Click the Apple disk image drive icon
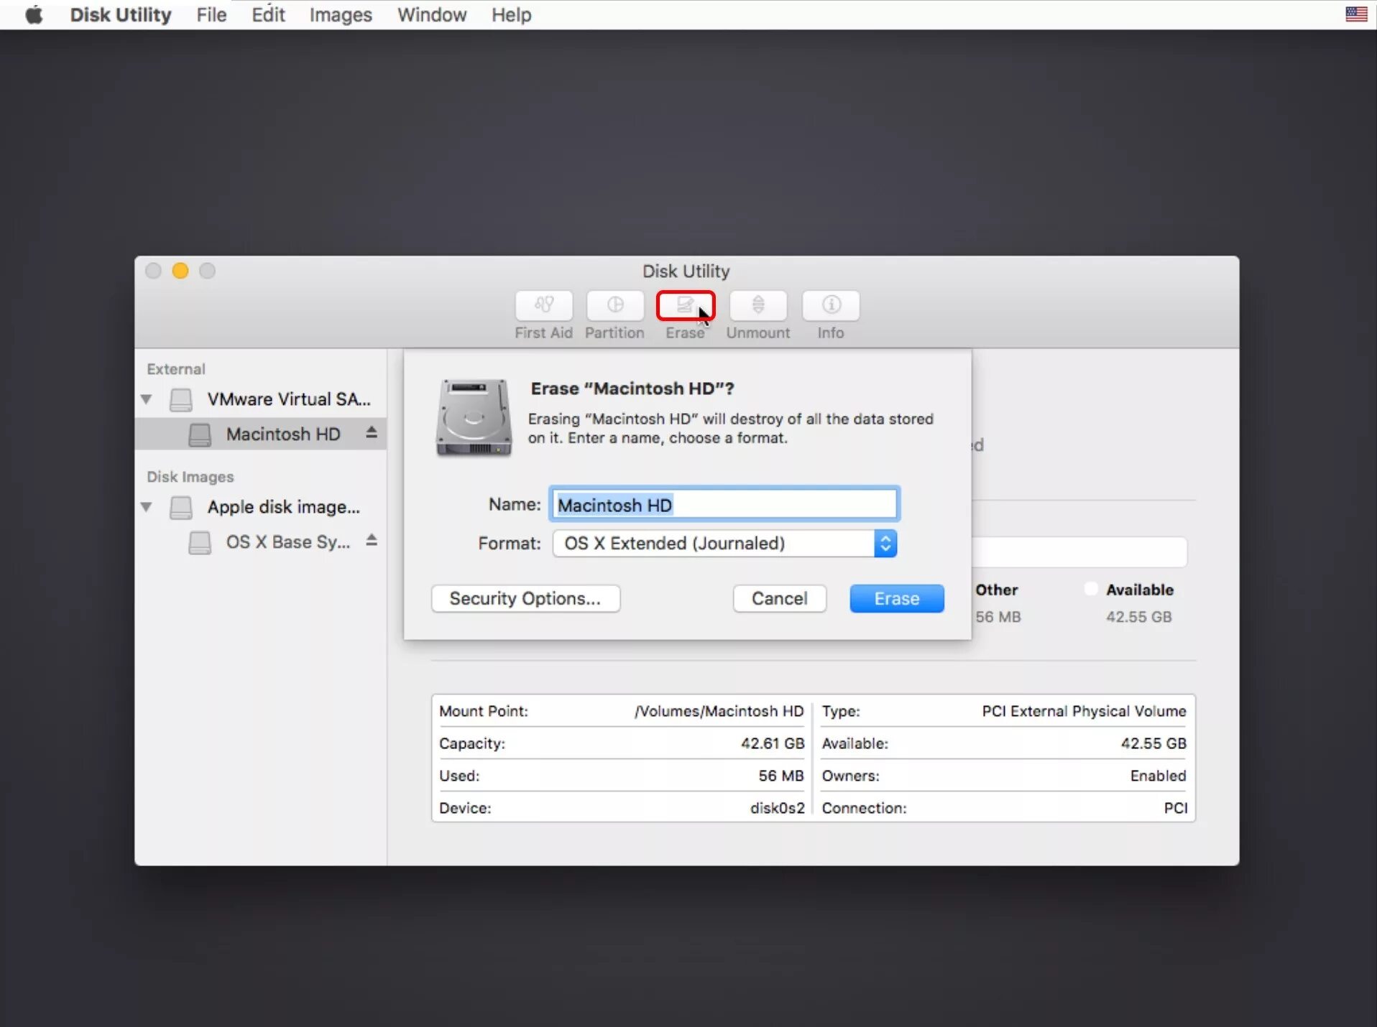 181,507
